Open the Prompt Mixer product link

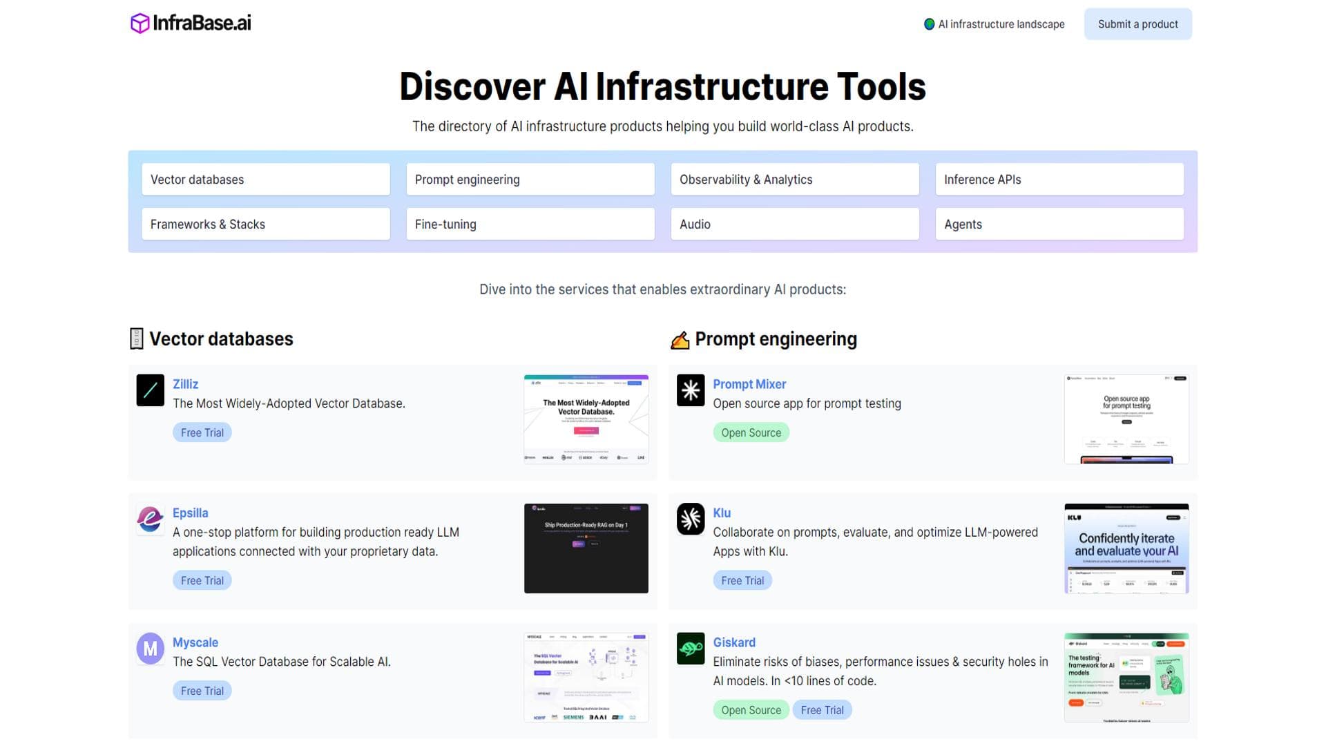[x=749, y=384]
